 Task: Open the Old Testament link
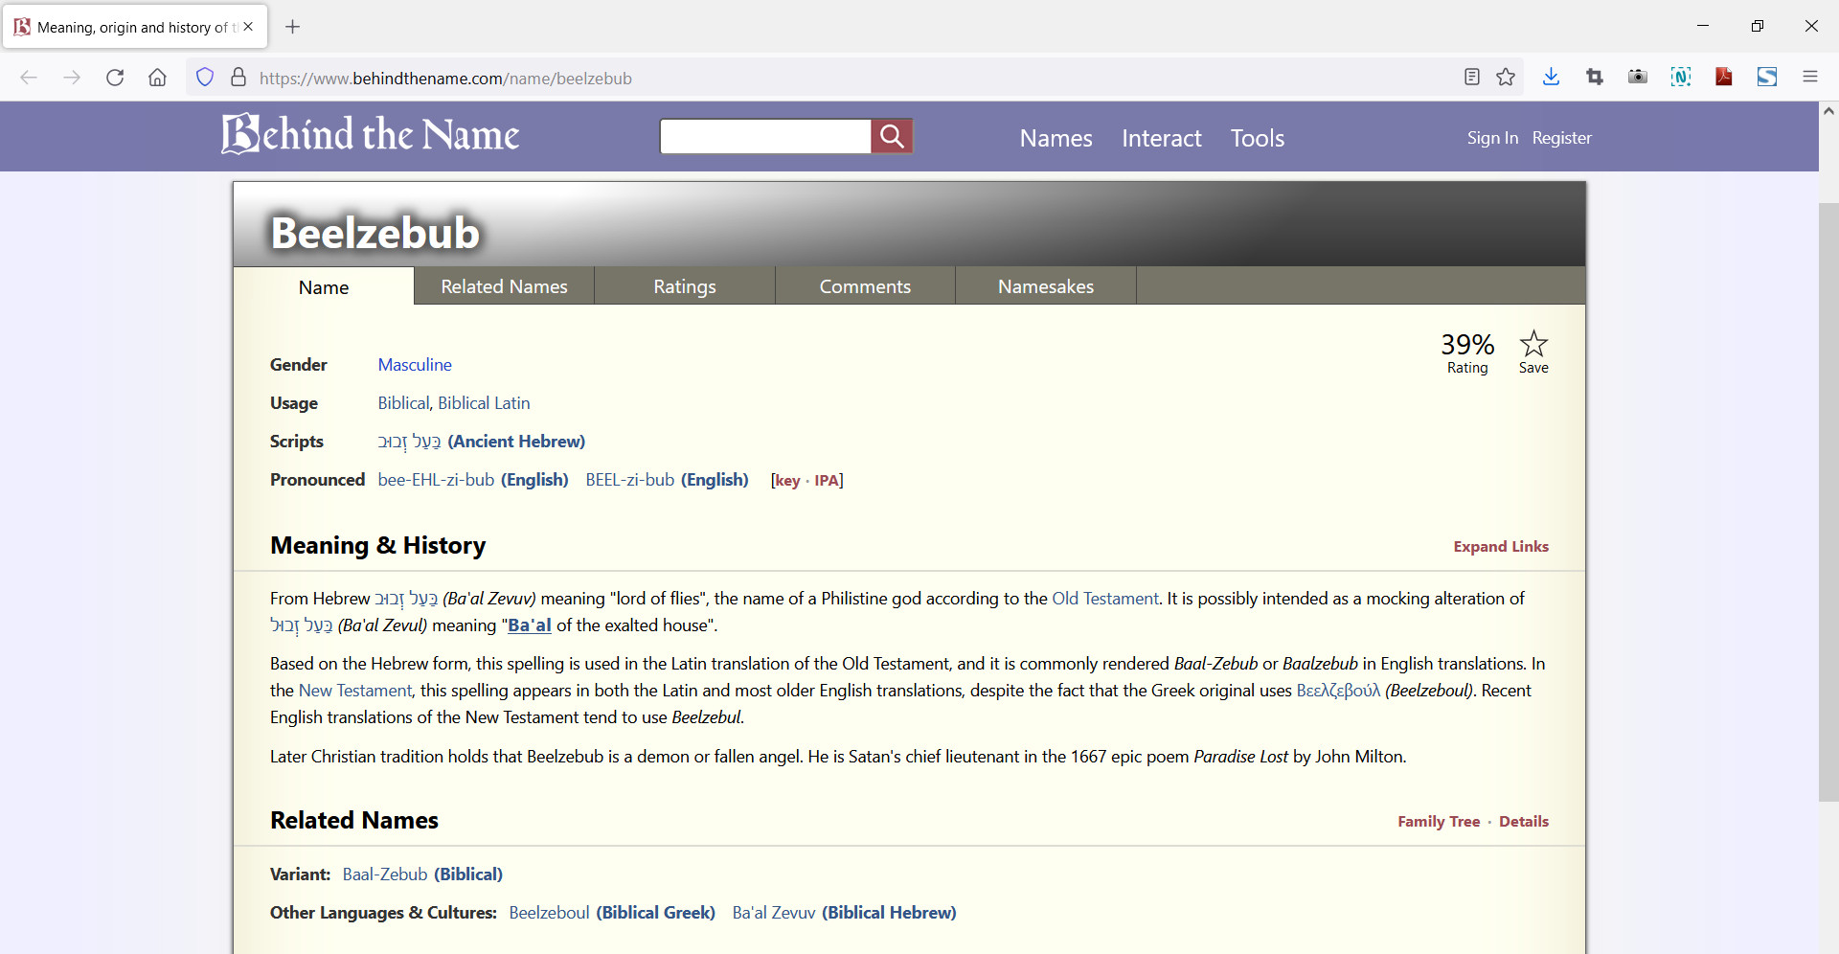point(1104,599)
